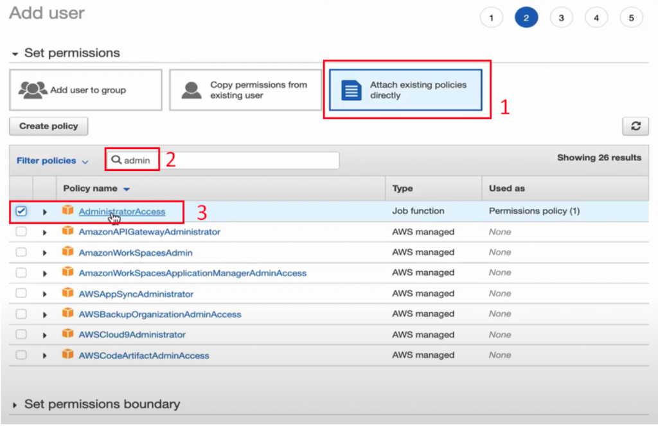Click the Create policy button
The width and height of the screenshot is (658, 426).
click(x=49, y=127)
